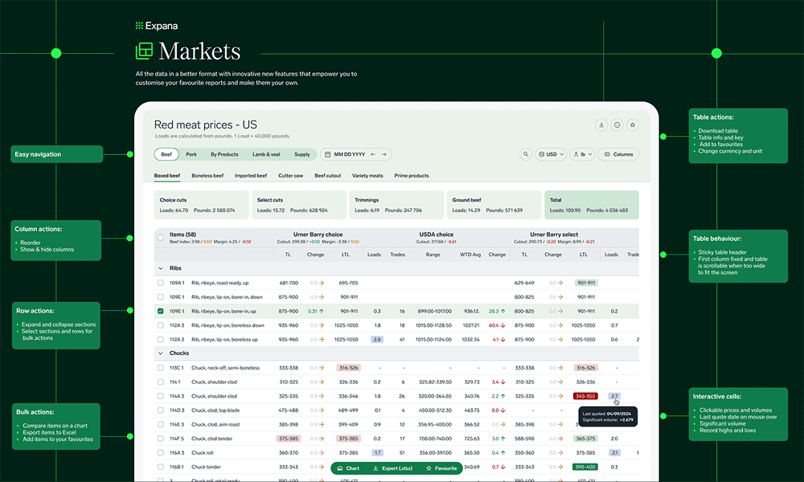
Task: Select the 113C 1 Chuck, neck-off row checkbox
Action: [x=161, y=368]
